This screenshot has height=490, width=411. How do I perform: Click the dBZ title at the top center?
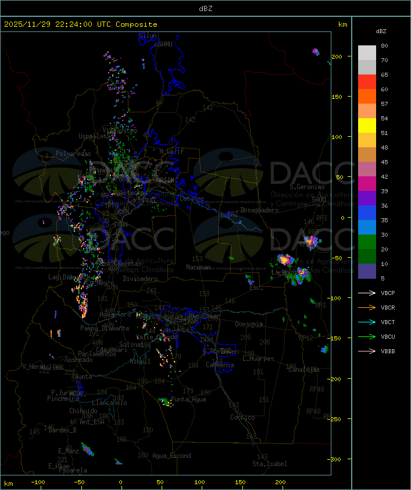206,8
